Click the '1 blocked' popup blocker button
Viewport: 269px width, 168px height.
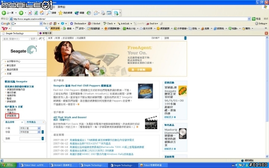coord(94,24)
